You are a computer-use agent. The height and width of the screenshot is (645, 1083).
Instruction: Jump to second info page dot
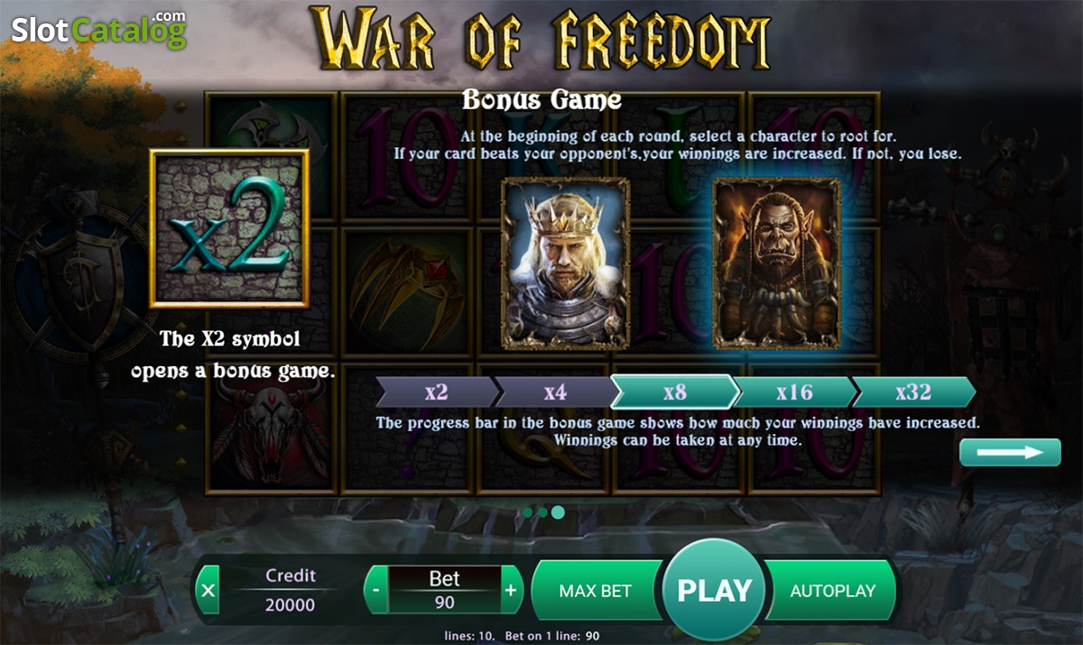click(542, 512)
